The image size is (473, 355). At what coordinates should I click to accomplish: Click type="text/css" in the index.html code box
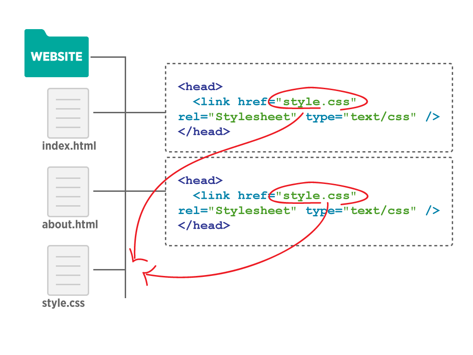(x=361, y=117)
